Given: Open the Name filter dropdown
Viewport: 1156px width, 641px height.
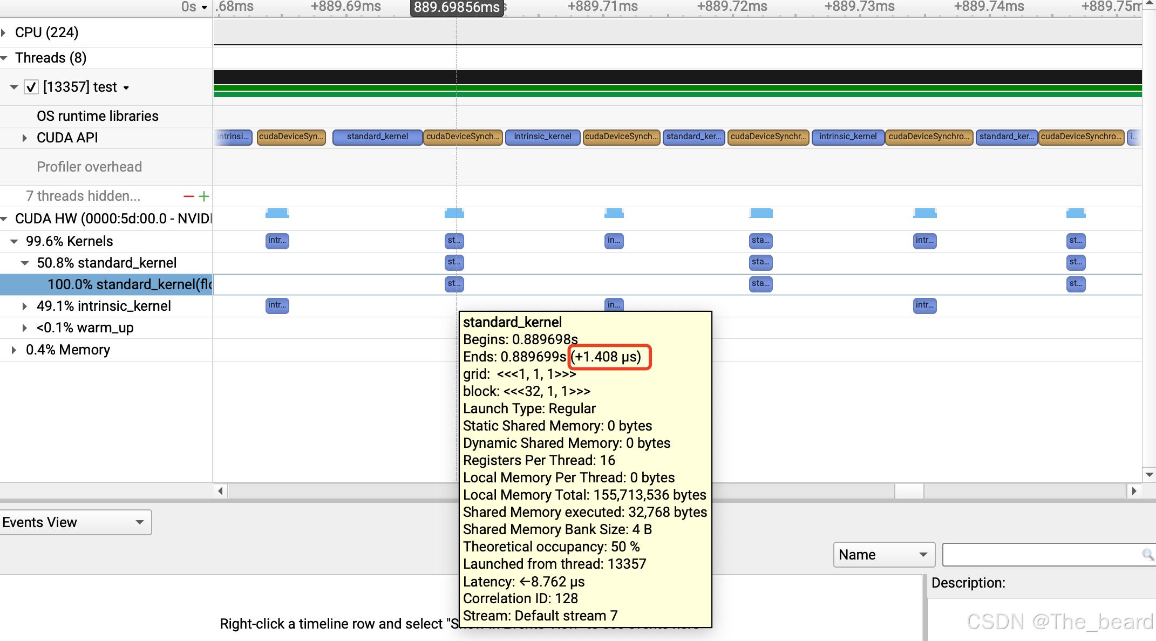Looking at the screenshot, I should pyautogui.click(x=883, y=554).
